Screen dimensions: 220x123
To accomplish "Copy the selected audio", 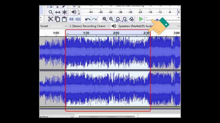I will coord(57,19).
